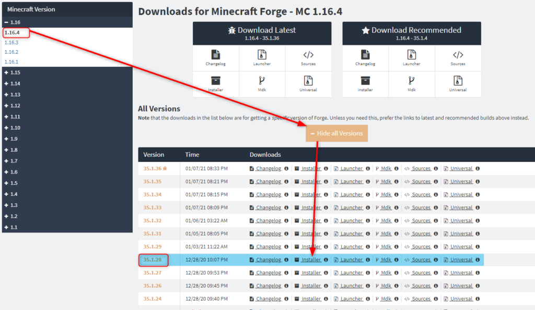The width and height of the screenshot is (535, 310).
Task: Select Minecraft version 1.16.1
Action: [11, 62]
